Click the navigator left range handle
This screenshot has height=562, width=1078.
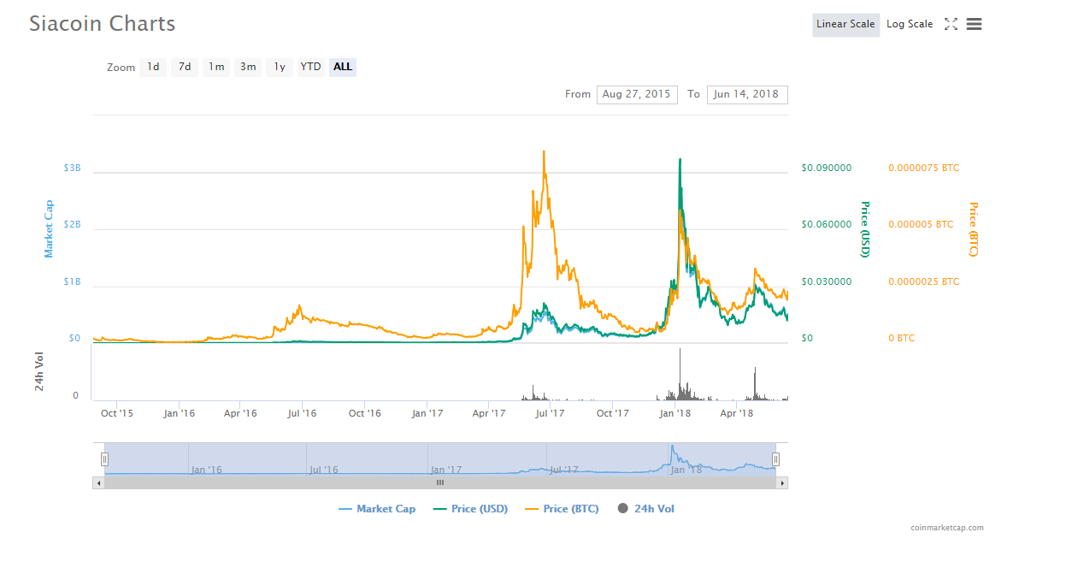tap(104, 459)
